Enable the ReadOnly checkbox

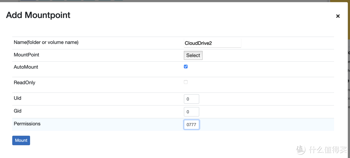[186, 82]
